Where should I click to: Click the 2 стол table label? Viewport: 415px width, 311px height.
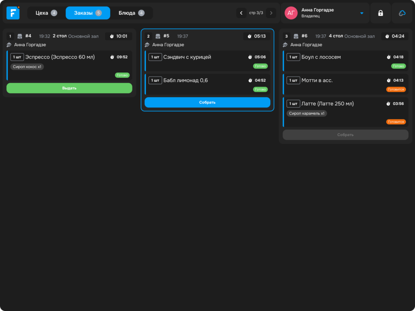pos(60,36)
